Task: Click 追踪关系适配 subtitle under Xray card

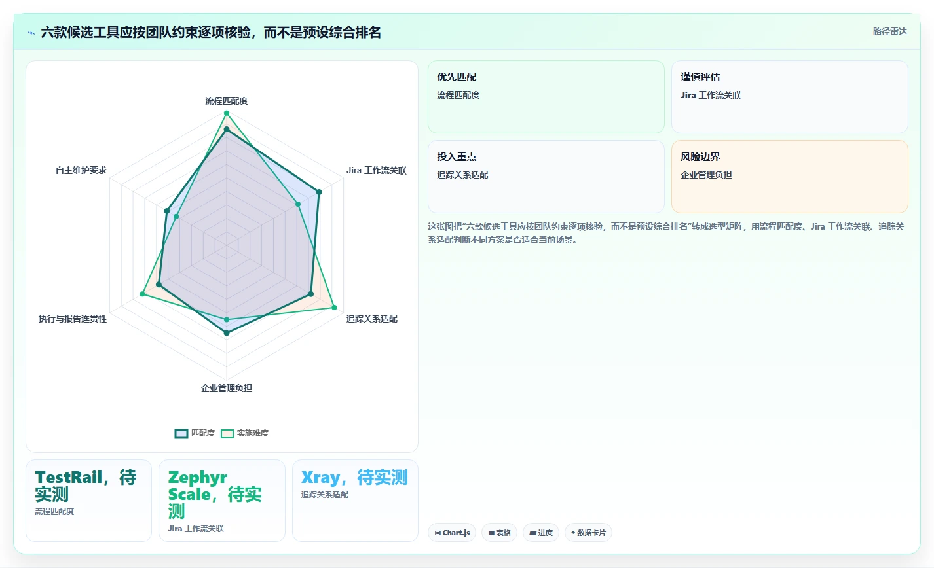Action: [x=325, y=495]
